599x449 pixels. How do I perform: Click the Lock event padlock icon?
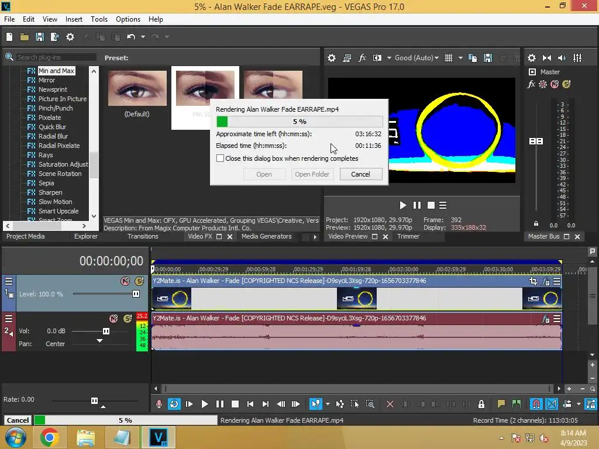pyautogui.click(x=481, y=404)
